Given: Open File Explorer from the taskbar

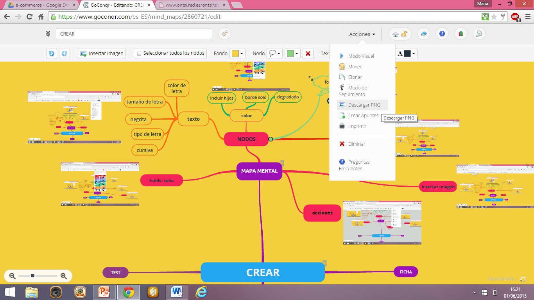Looking at the screenshot, I should [x=32, y=292].
